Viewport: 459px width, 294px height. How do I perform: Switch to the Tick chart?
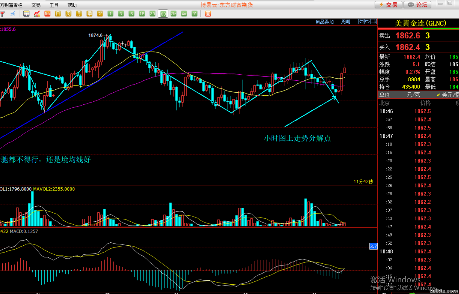47,14
